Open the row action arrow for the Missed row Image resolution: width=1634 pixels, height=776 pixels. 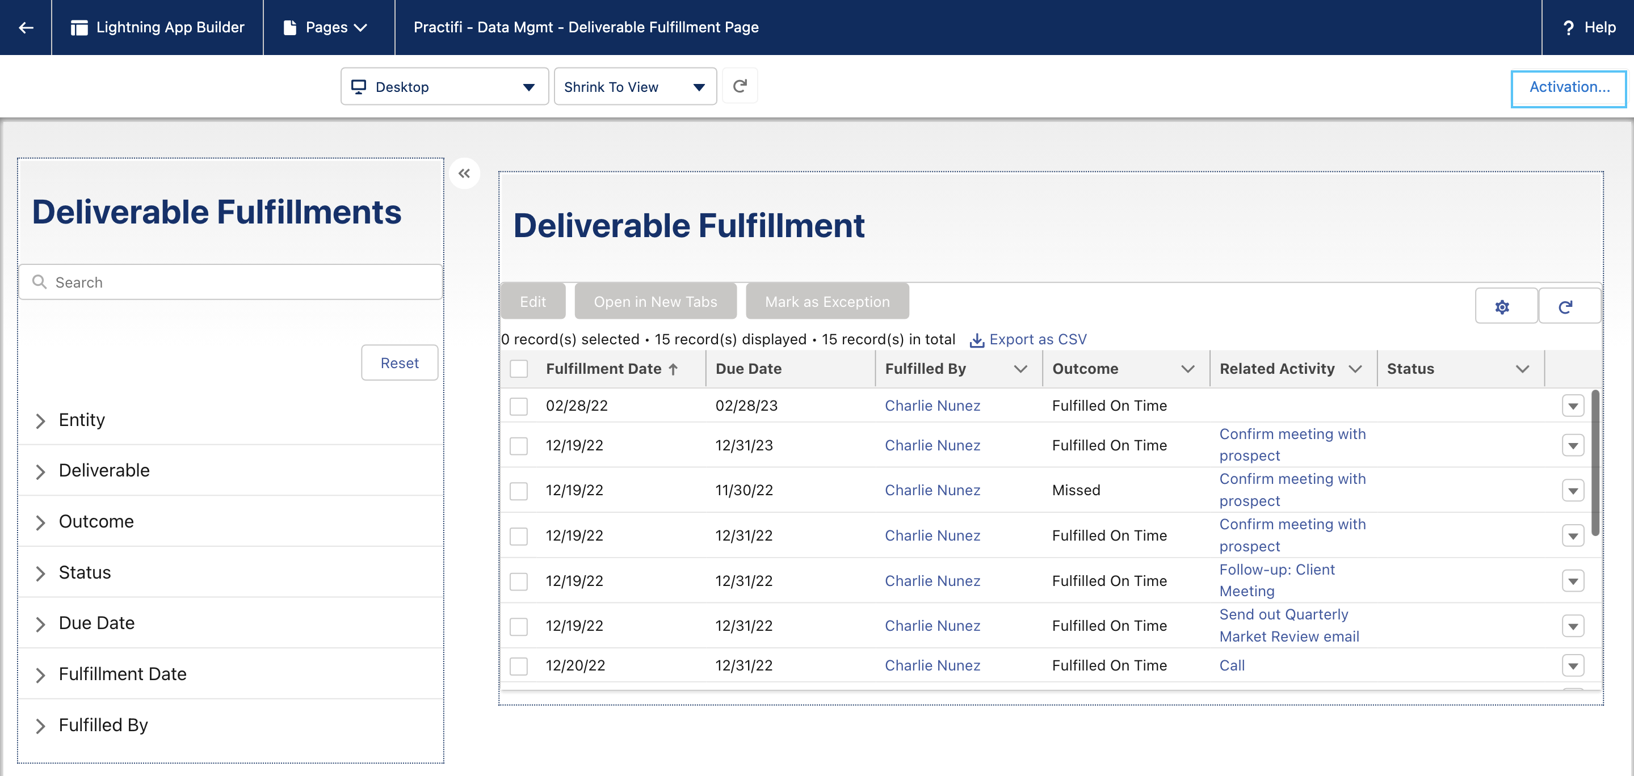pyautogui.click(x=1573, y=491)
